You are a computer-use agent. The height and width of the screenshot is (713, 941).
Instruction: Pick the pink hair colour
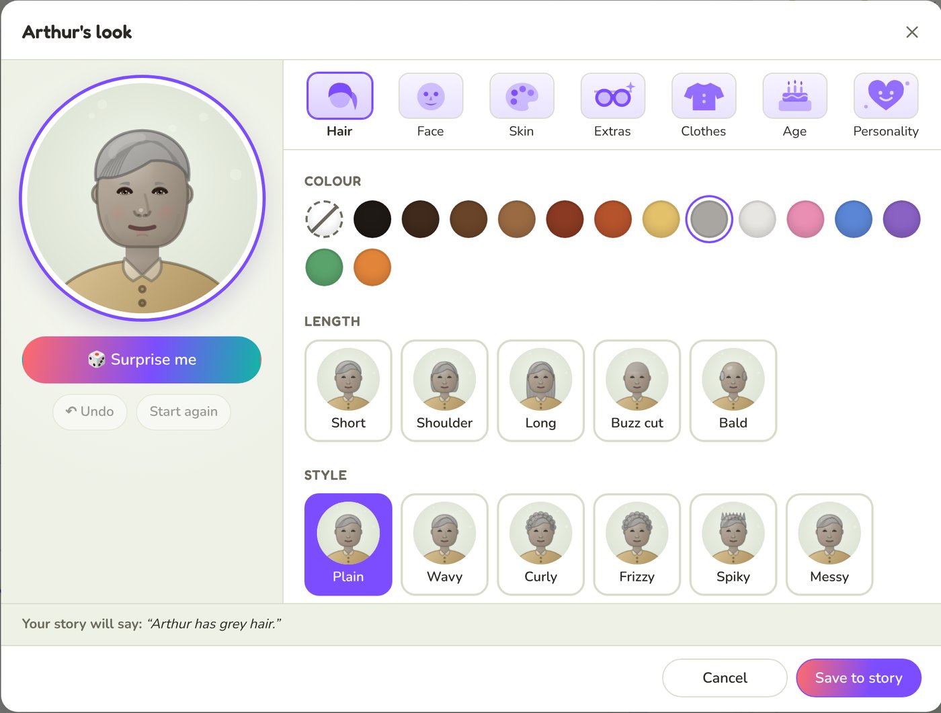[x=805, y=219]
